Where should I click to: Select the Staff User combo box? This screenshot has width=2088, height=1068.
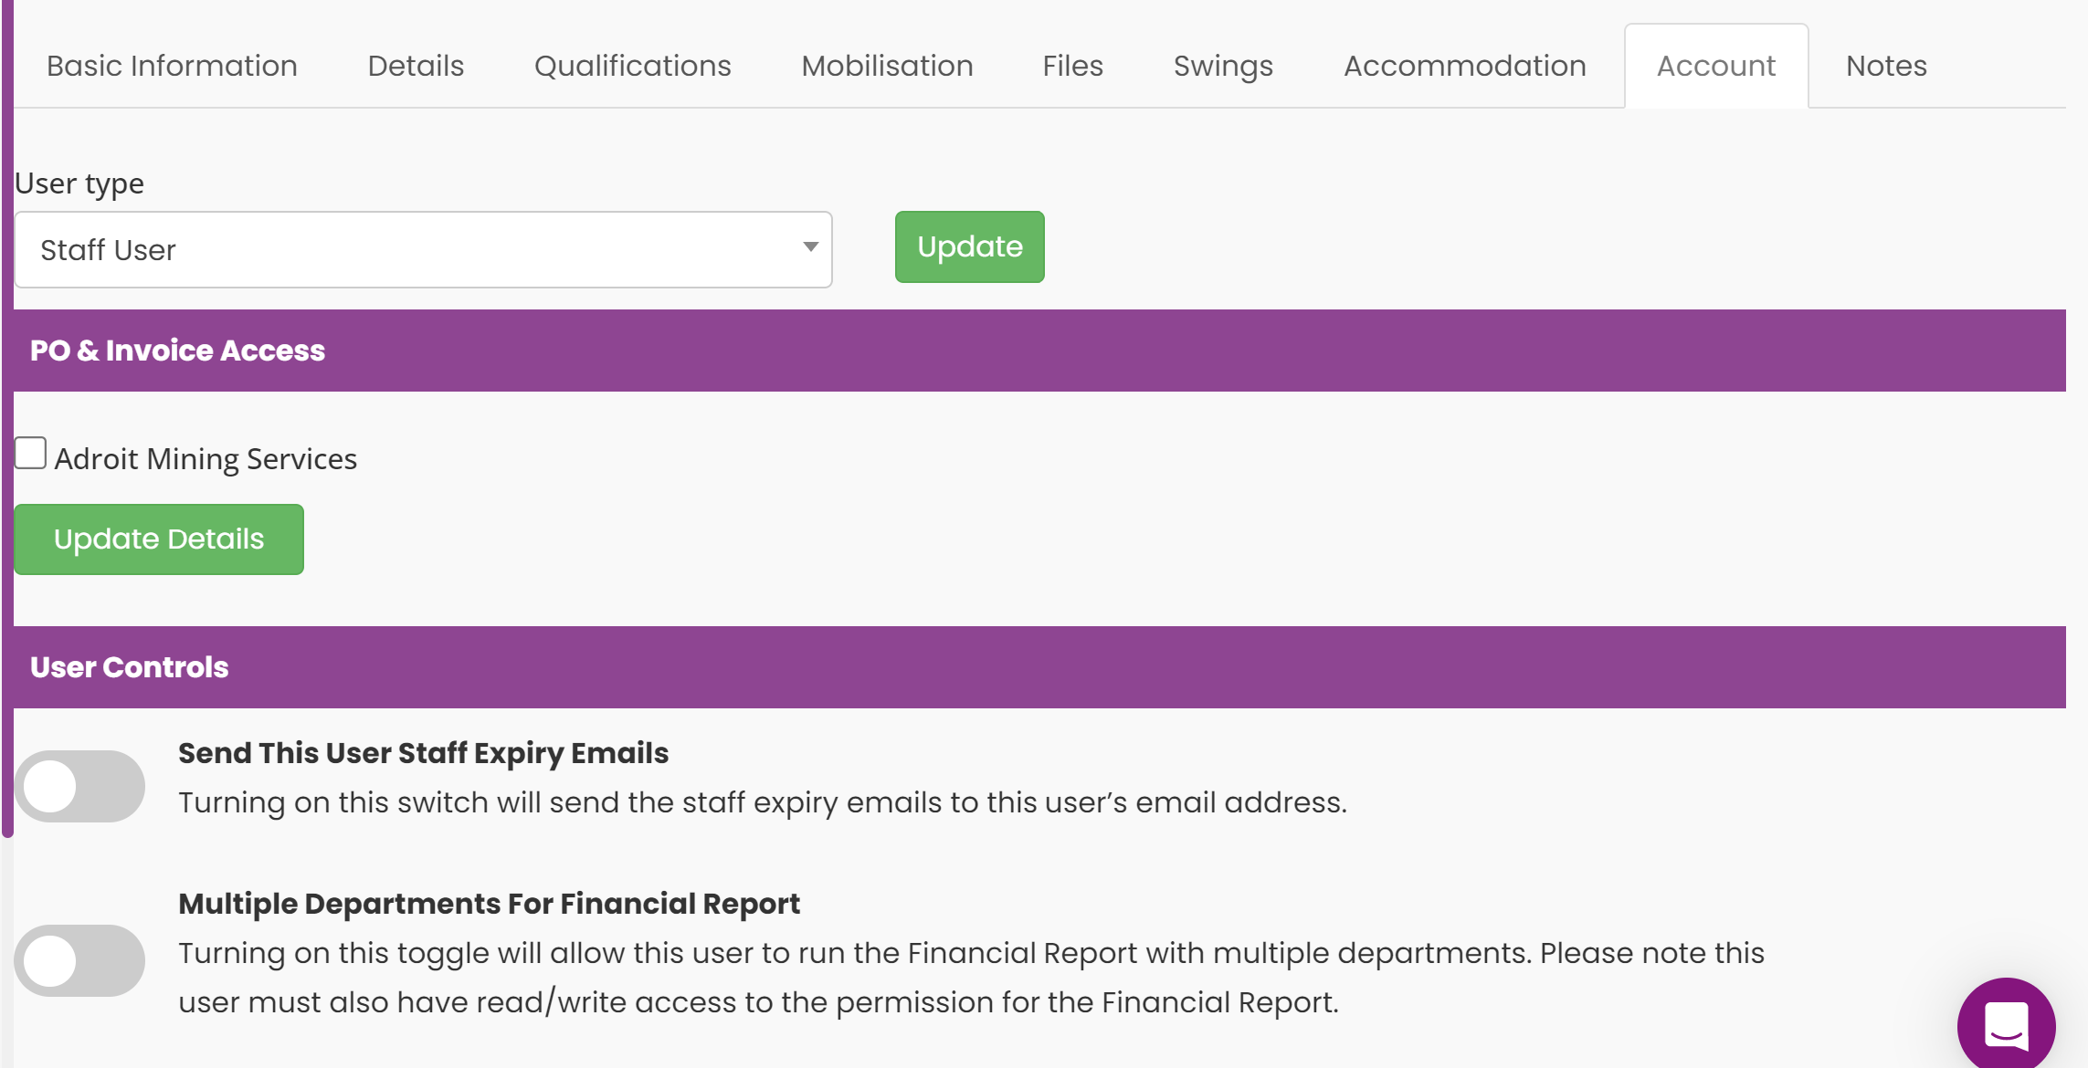click(x=423, y=250)
